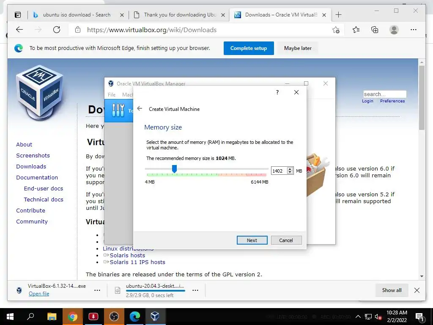Open the Documentation sidebar link
This screenshot has height=325, width=433.
[37, 177]
